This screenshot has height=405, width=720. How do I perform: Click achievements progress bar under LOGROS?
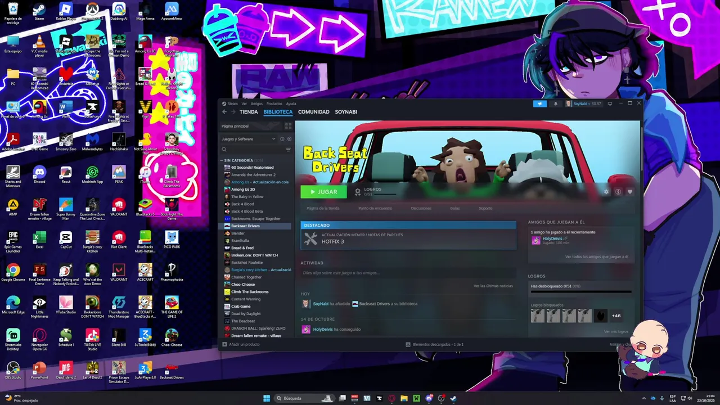click(x=581, y=291)
